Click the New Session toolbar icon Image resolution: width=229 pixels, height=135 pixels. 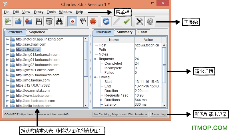click(x=8, y=21)
